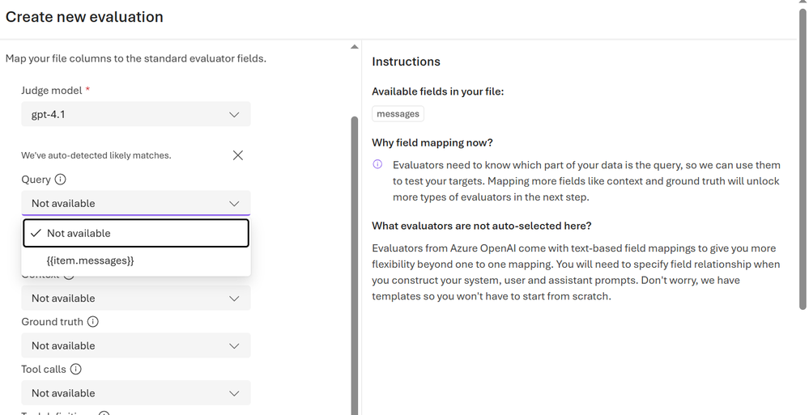Open the Context dropdown below the Query list

pos(136,299)
